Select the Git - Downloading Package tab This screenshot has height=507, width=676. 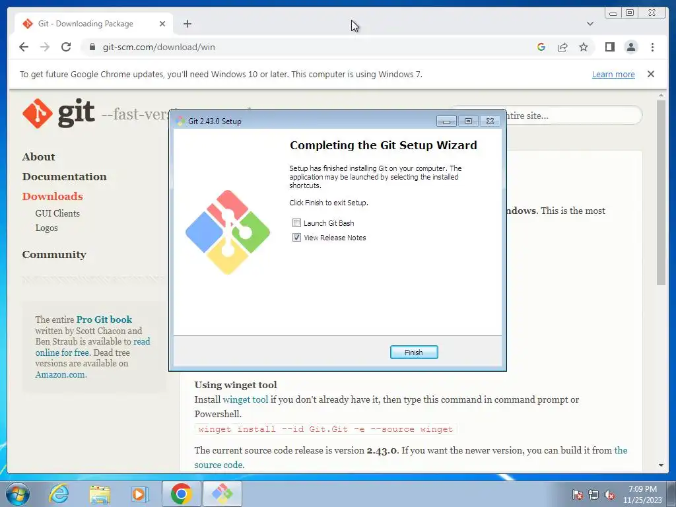(94, 24)
